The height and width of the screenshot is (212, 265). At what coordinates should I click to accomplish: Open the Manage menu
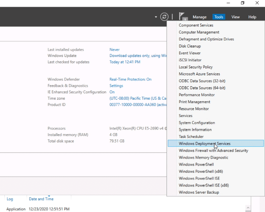point(199,17)
